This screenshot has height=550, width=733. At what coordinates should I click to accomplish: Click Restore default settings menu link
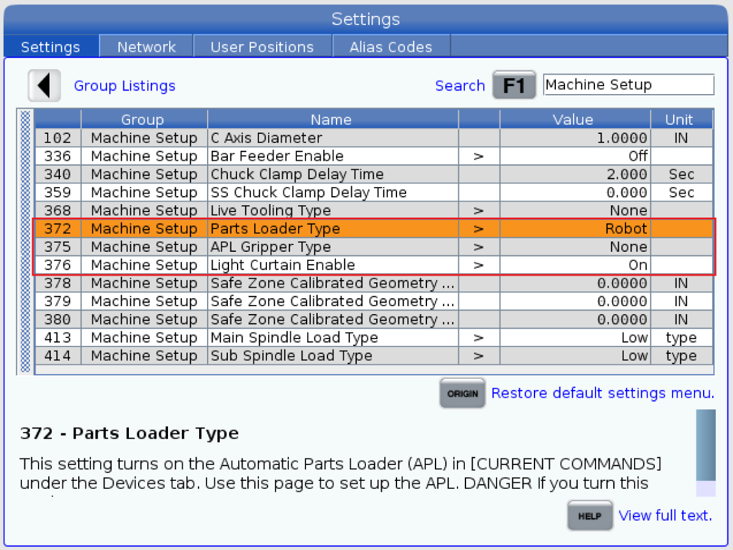tap(602, 393)
